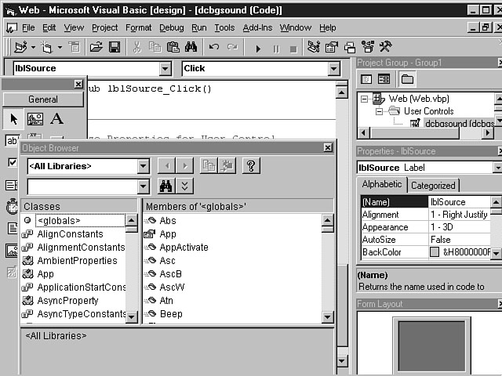The height and width of the screenshot is (376, 502).
Task: Click the General toolbox tab button
Action: (x=43, y=99)
